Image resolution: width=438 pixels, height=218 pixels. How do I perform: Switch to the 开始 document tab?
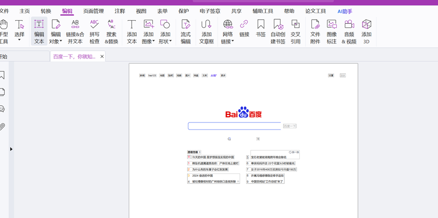tap(25, 56)
